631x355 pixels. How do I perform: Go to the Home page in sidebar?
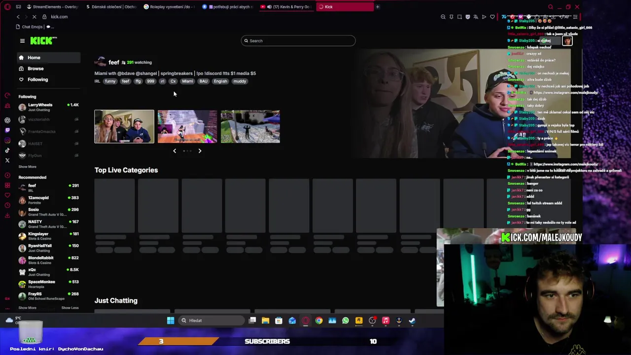pyautogui.click(x=48, y=58)
